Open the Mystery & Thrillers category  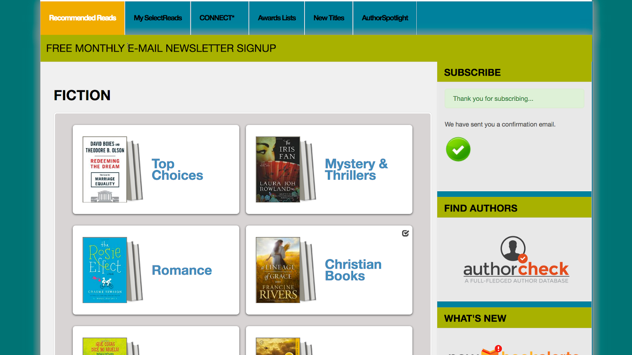point(356,170)
